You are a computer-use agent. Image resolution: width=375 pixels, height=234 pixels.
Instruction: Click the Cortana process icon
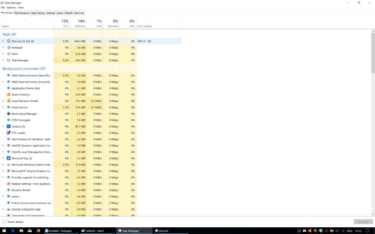(x=8, y=126)
